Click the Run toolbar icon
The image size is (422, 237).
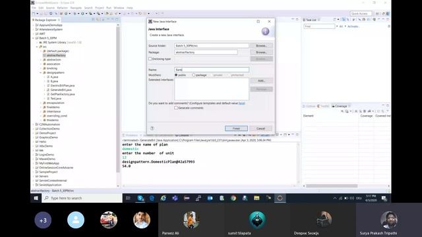tap(82, 13)
